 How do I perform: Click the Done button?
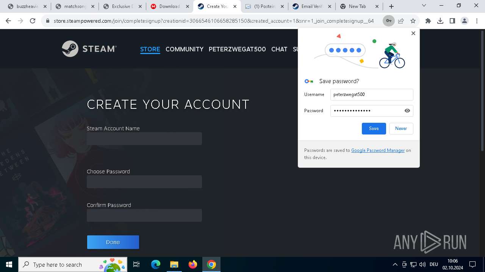(113, 242)
